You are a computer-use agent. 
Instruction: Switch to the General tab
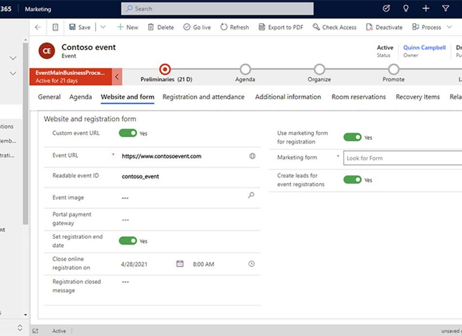(x=49, y=97)
